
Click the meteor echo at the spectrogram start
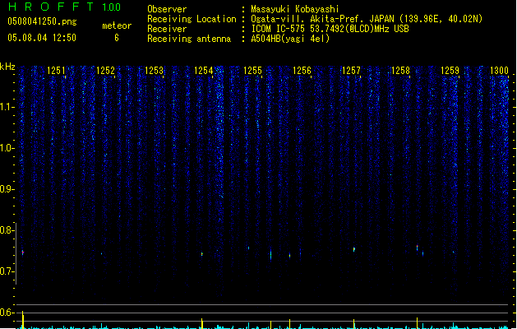pyautogui.click(x=23, y=253)
